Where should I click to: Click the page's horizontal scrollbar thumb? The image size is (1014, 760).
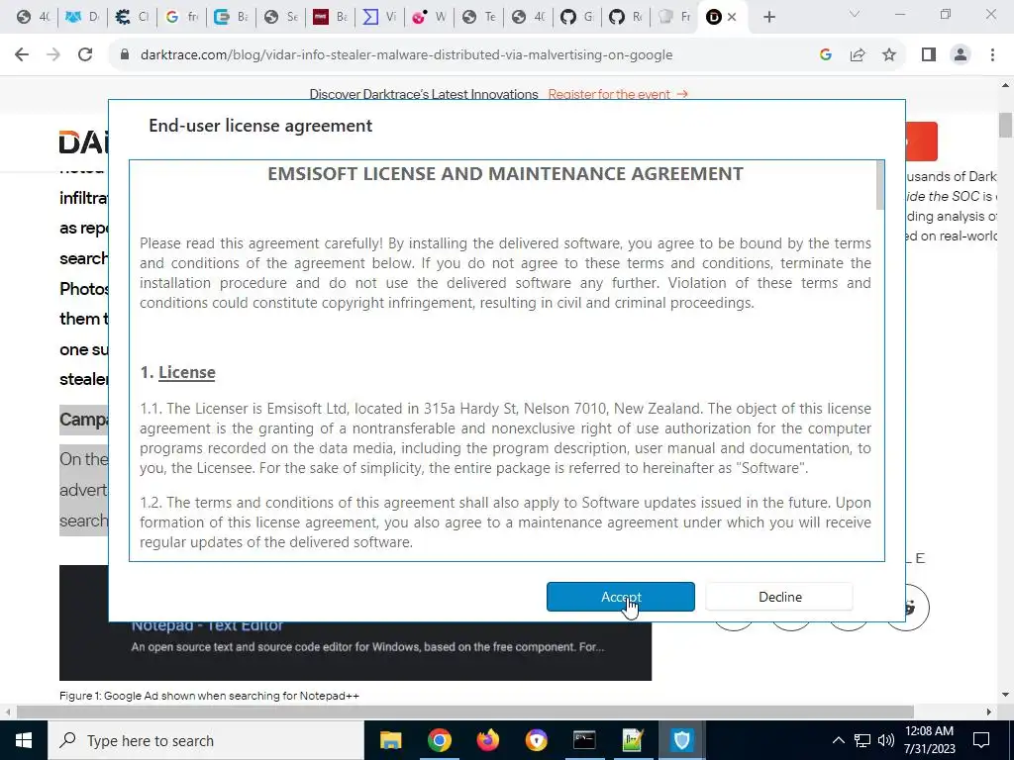465,712
